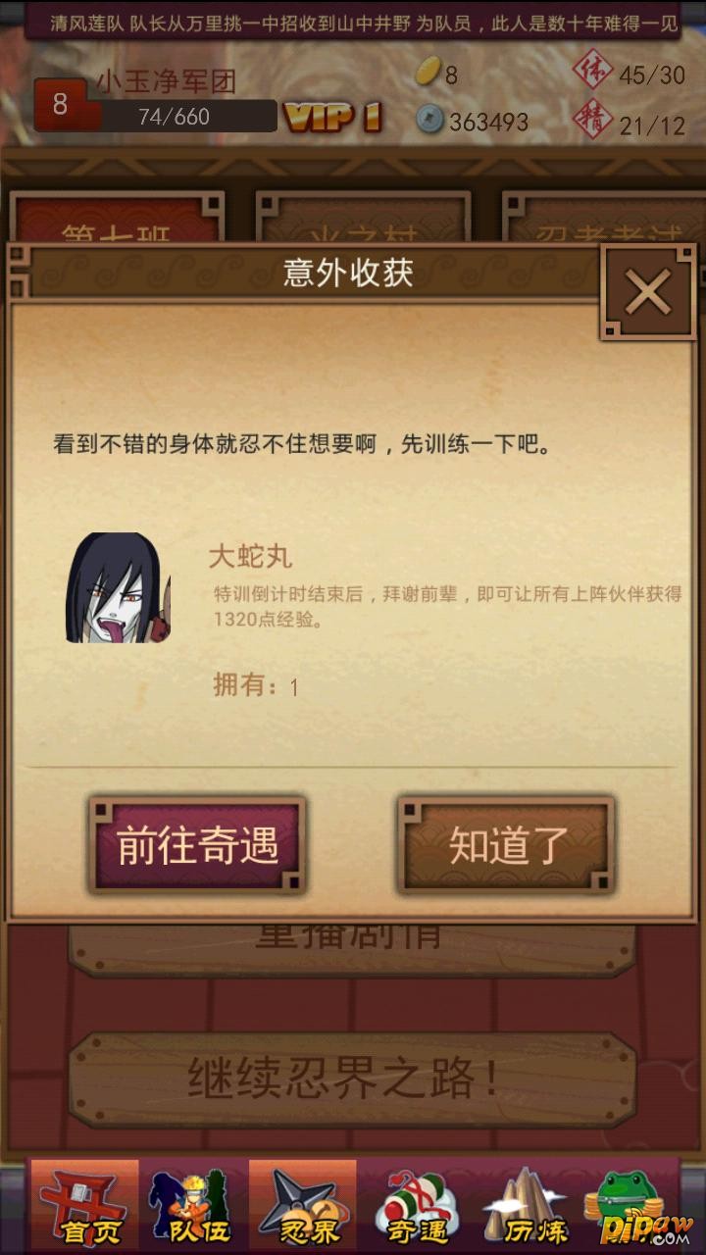
Task: Click the experience bar 74/660
Action: coord(175,117)
